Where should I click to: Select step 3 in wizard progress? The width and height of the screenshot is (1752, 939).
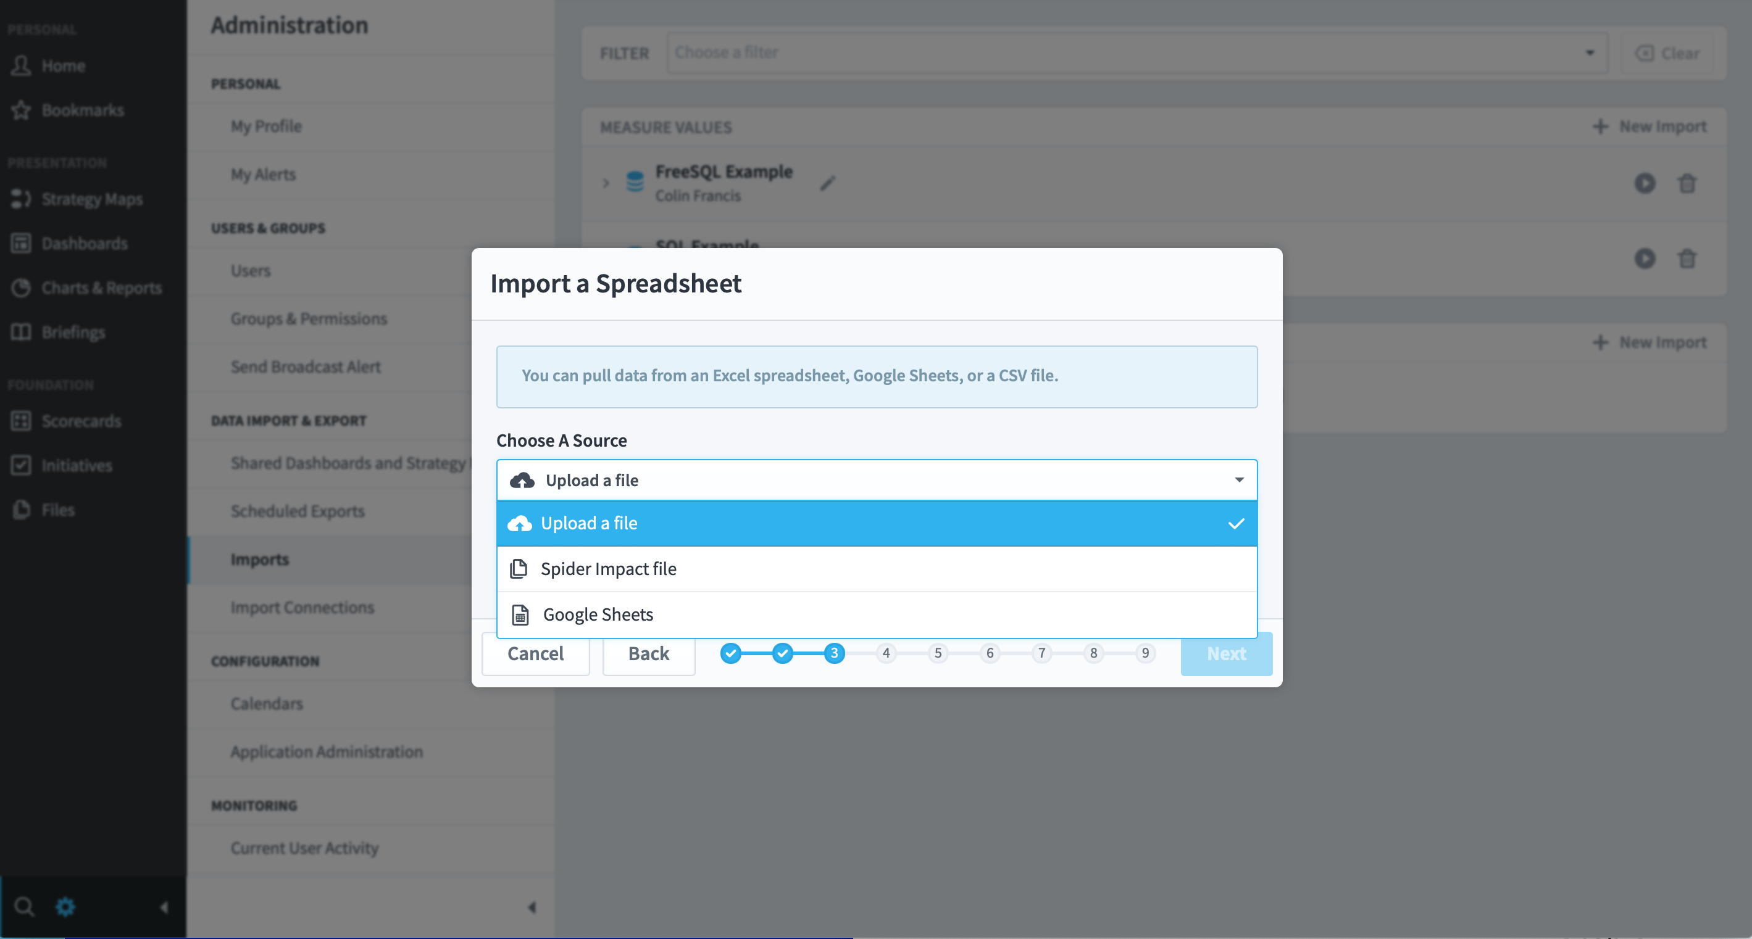835,653
